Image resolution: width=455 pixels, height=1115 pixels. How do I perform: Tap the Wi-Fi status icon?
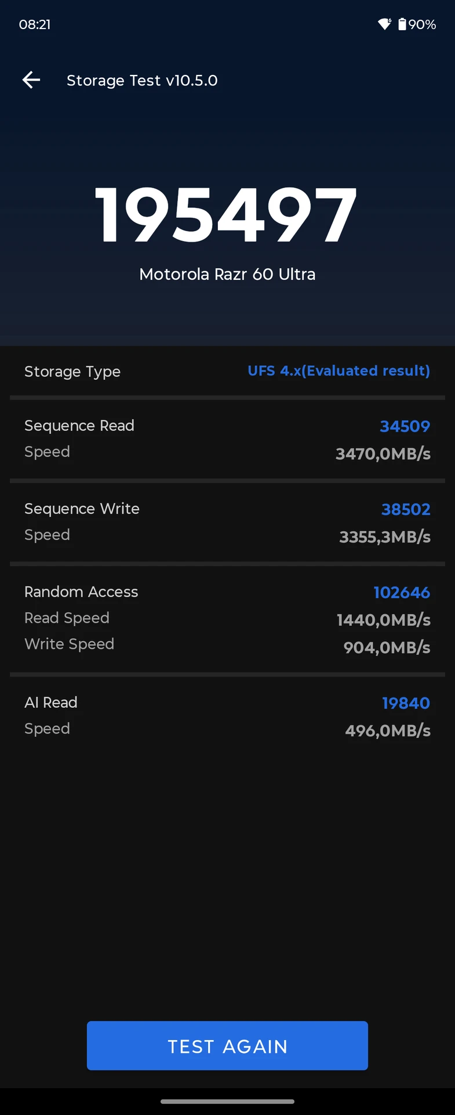click(x=384, y=24)
